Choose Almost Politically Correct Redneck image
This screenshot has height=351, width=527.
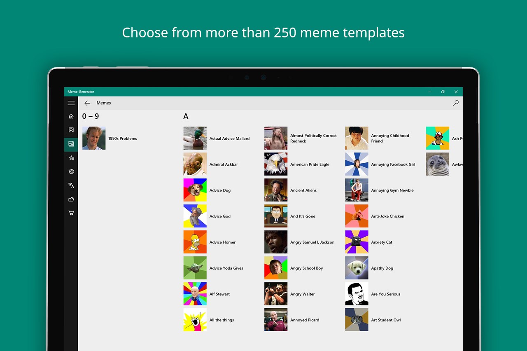coord(276,138)
